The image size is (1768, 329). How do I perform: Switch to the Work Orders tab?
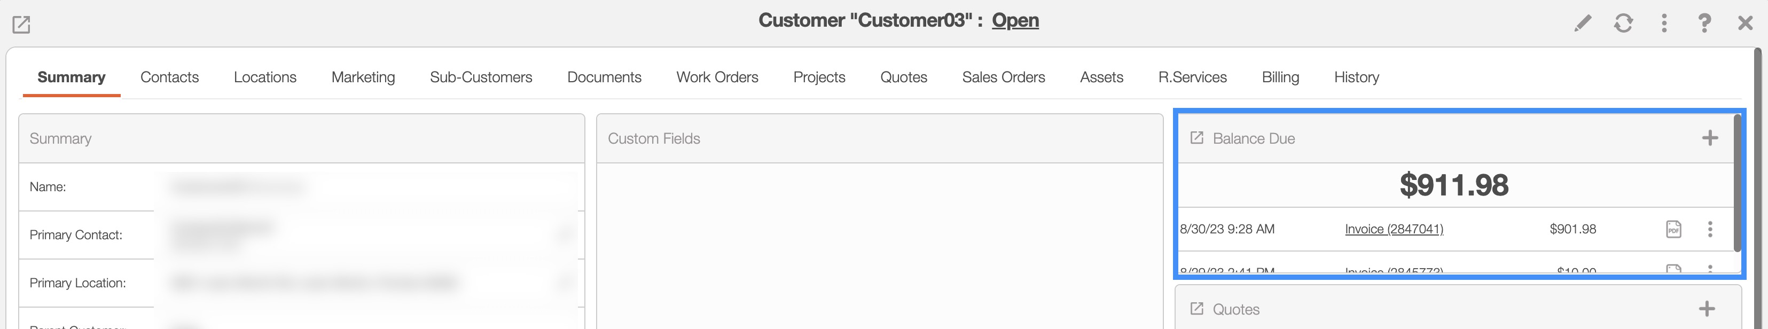(717, 77)
